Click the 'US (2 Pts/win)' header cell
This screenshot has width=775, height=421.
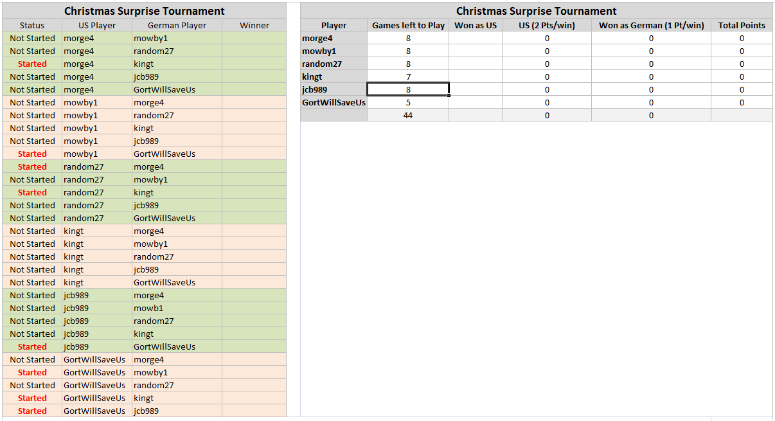click(x=547, y=25)
